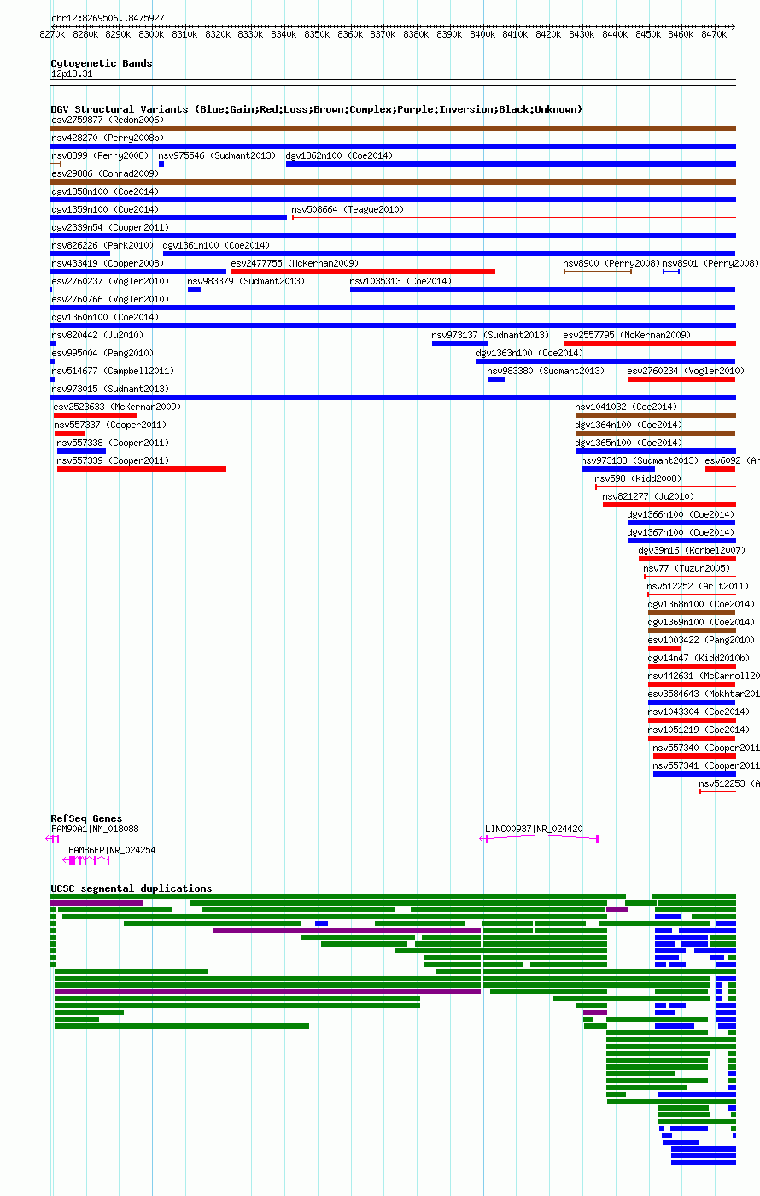Select nsv820442 (Ju2010) variant label
The height and width of the screenshot is (1196, 760).
click(97, 336)
